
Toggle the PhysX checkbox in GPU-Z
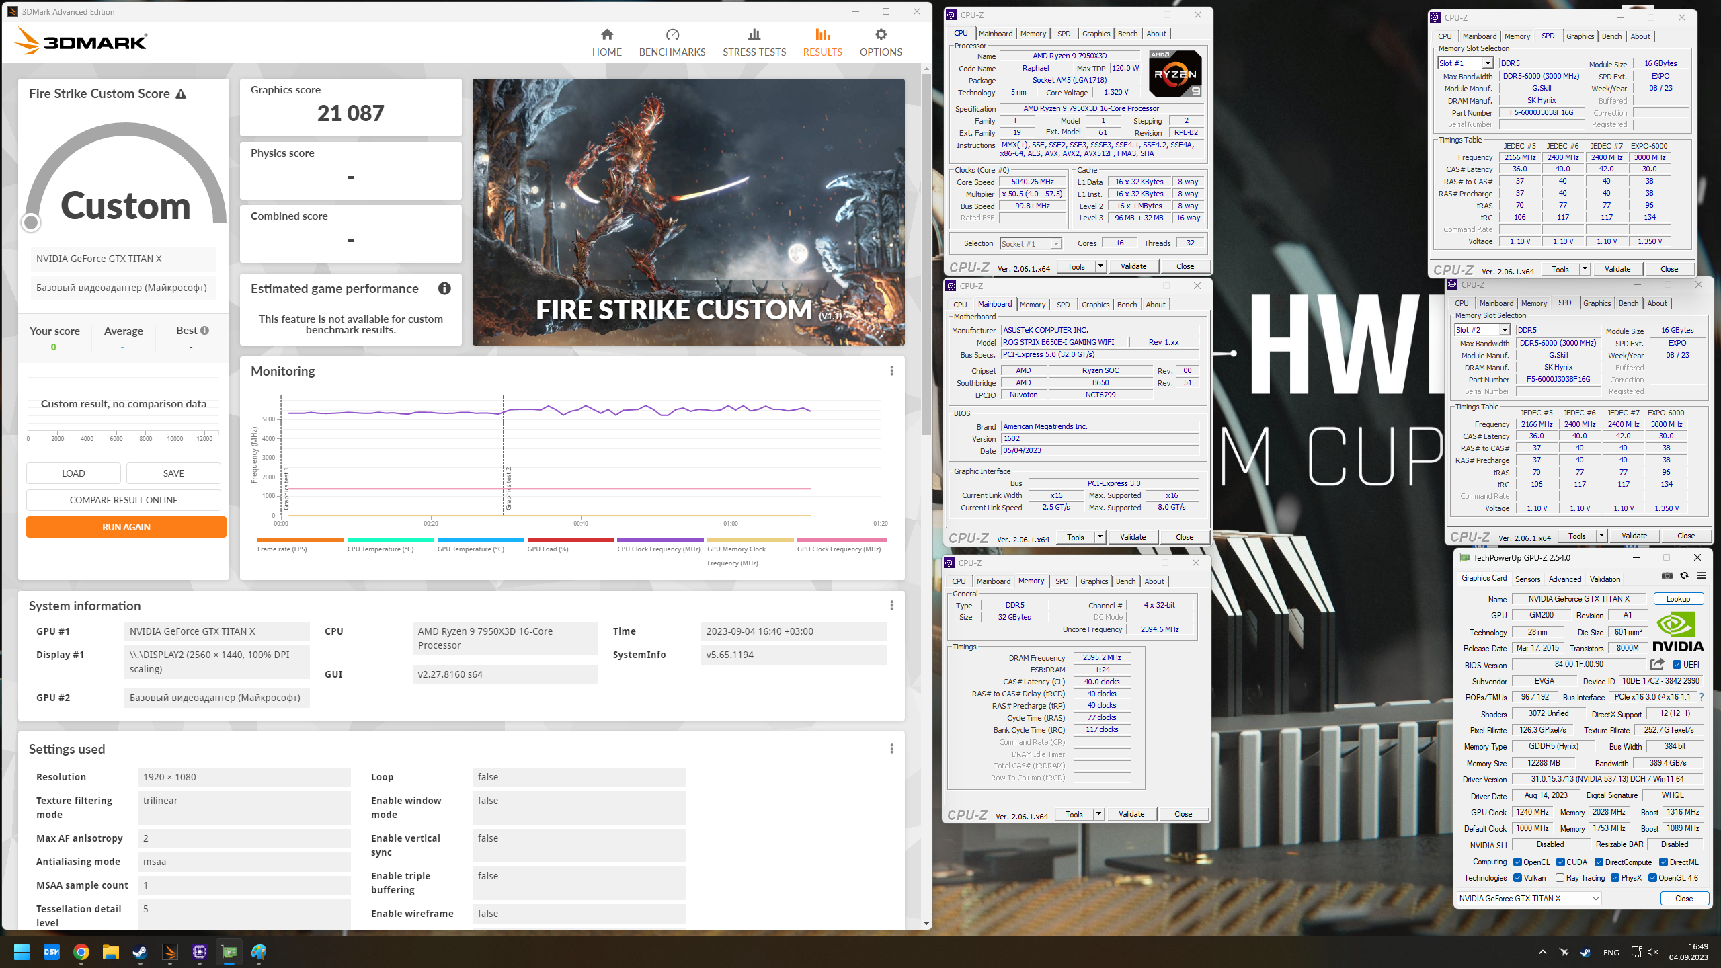[x=1615, y=878]
